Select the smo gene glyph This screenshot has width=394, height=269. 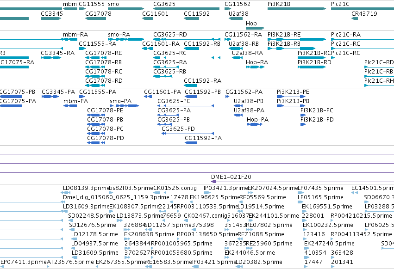126,9
